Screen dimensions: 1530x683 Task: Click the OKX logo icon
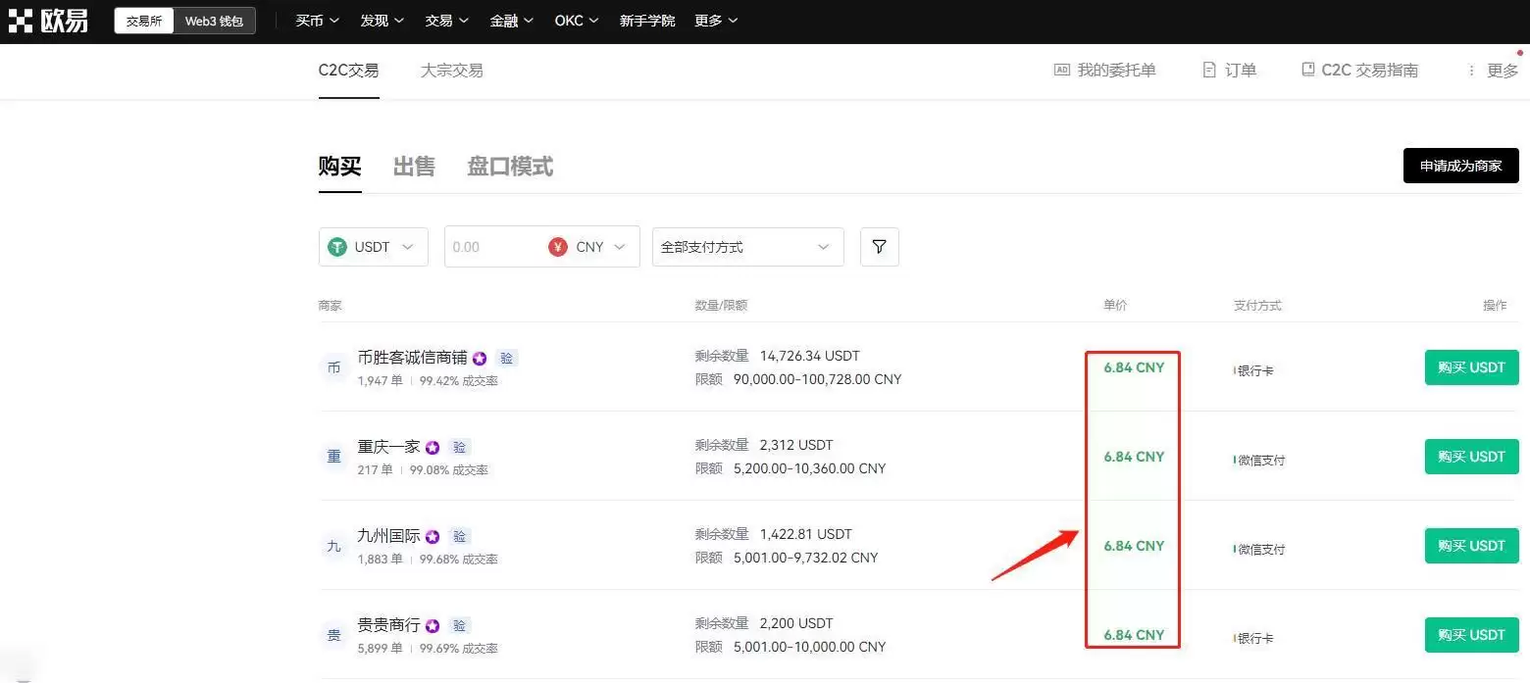point(22,20)
